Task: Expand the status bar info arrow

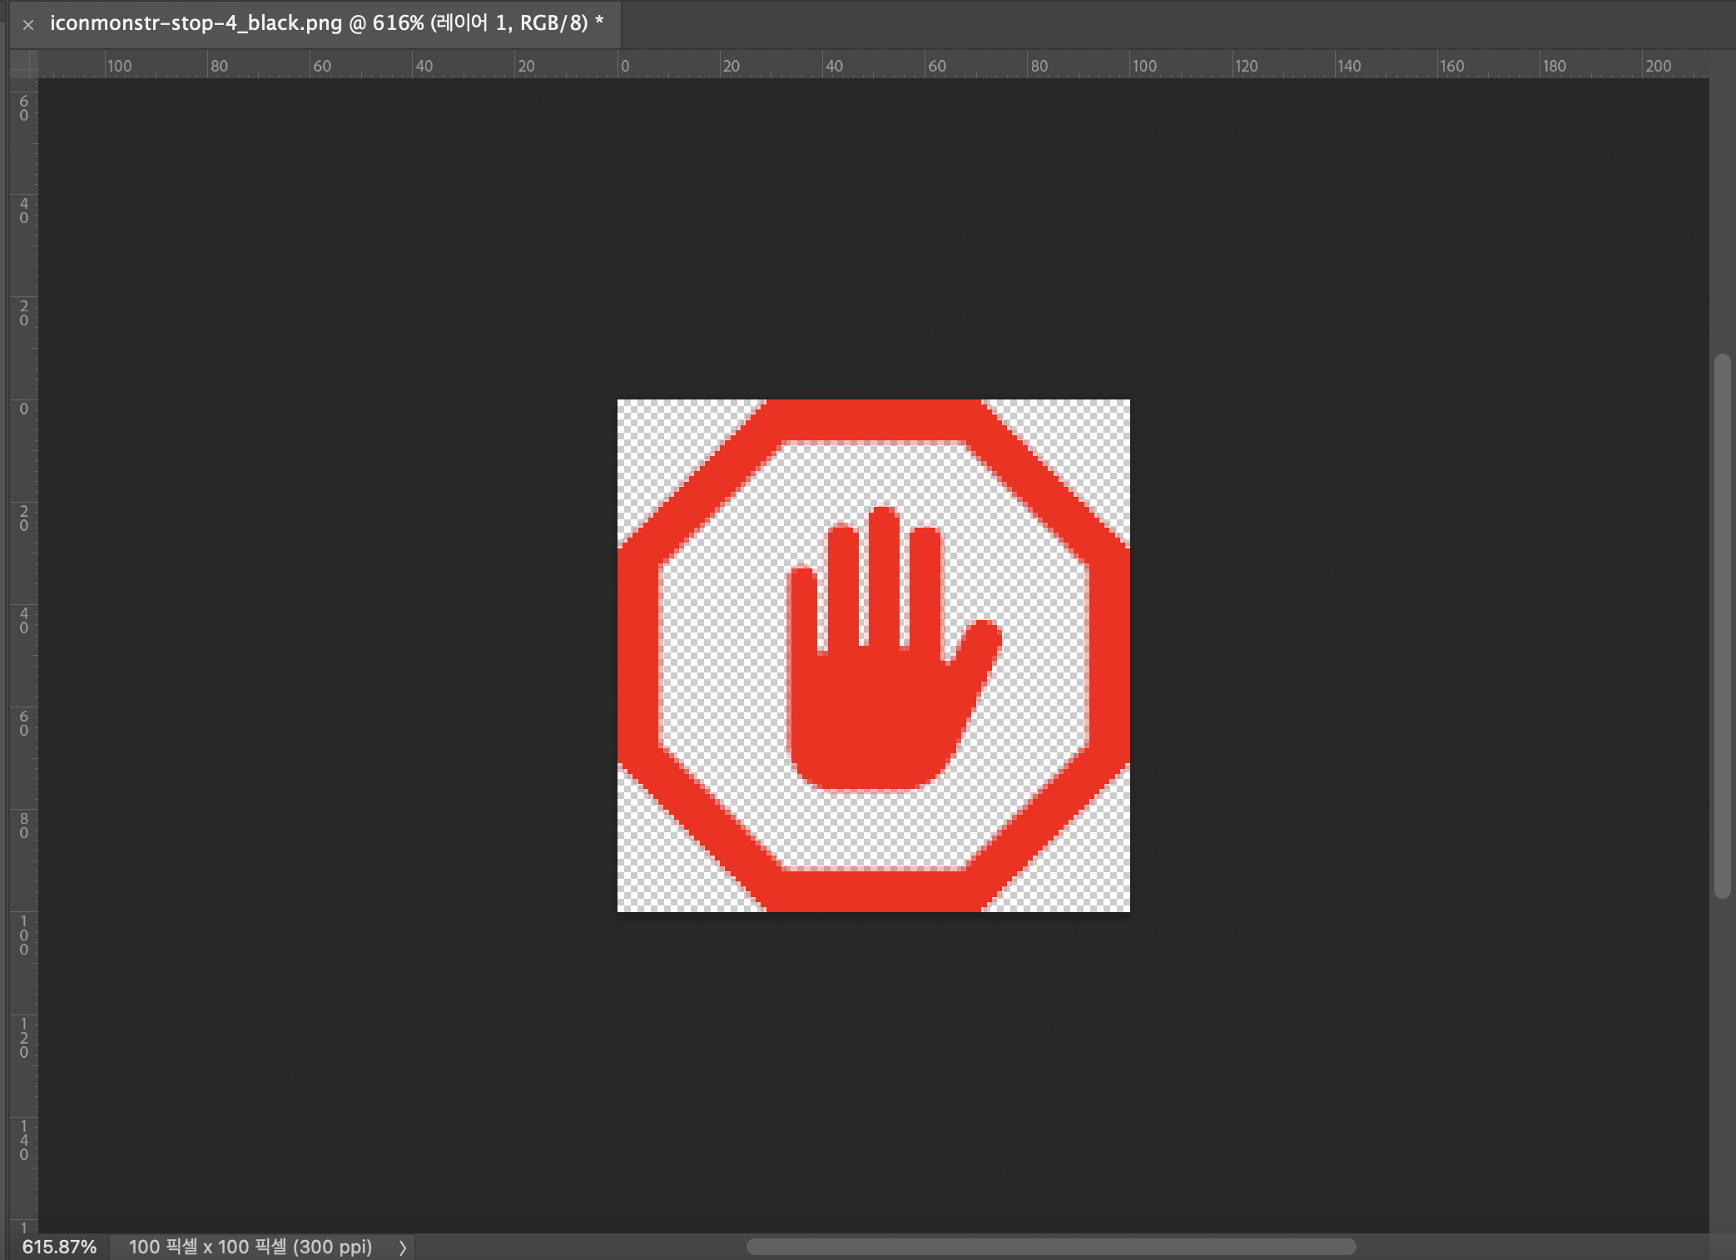Action: point(403,1247)
